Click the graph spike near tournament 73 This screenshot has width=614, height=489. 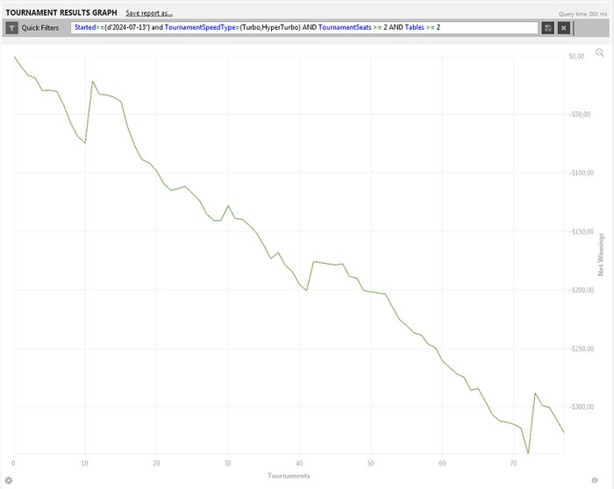(535, 393)
